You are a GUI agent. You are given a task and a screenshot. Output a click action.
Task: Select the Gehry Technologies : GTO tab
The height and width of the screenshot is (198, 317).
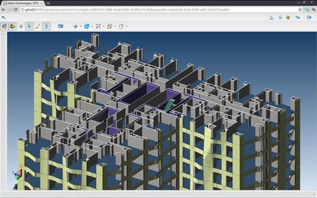[23, 3]
